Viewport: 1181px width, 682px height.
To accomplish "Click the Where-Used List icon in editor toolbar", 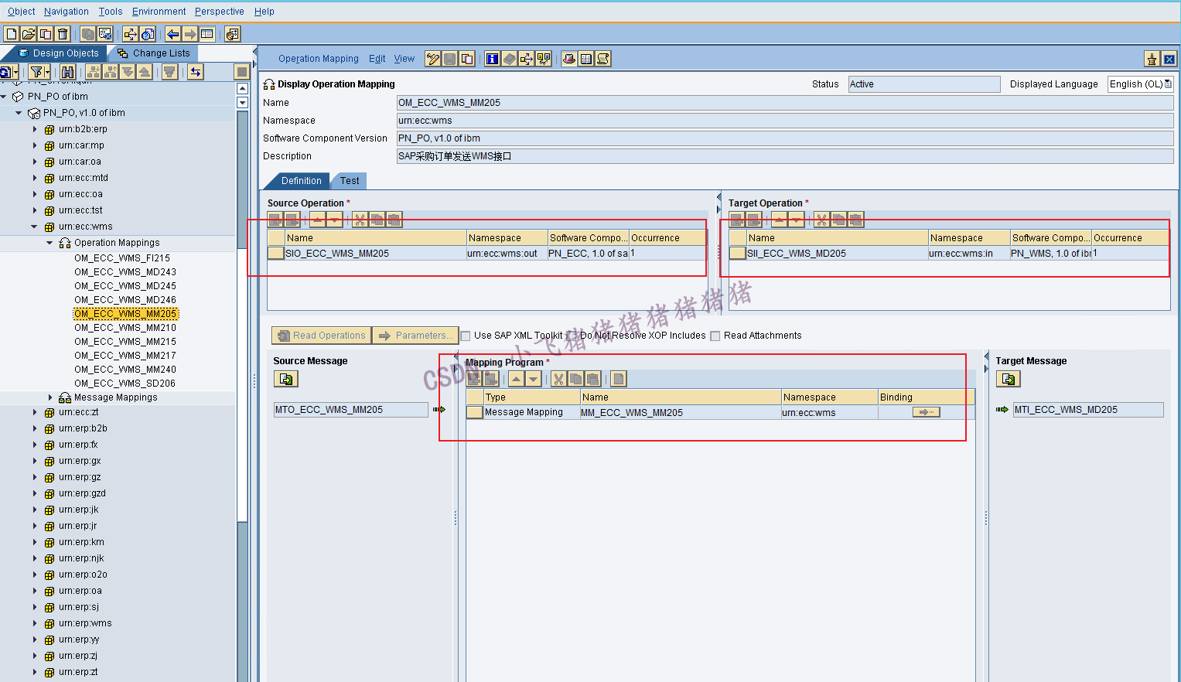I will point(526,59).
